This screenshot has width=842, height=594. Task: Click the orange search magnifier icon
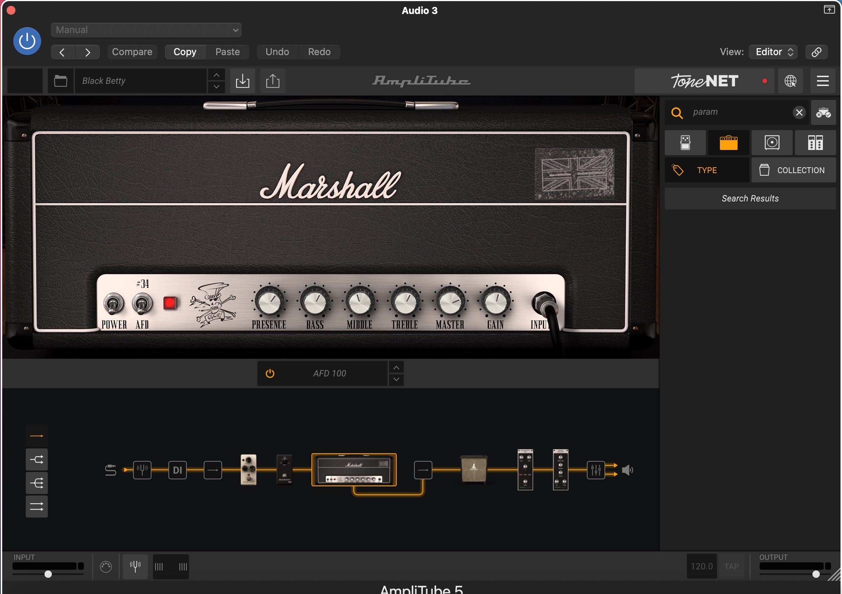(x=677, y=112)
